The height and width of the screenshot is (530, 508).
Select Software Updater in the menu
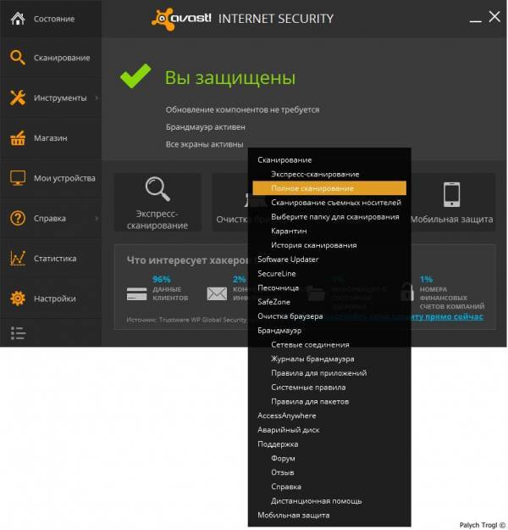288,259
